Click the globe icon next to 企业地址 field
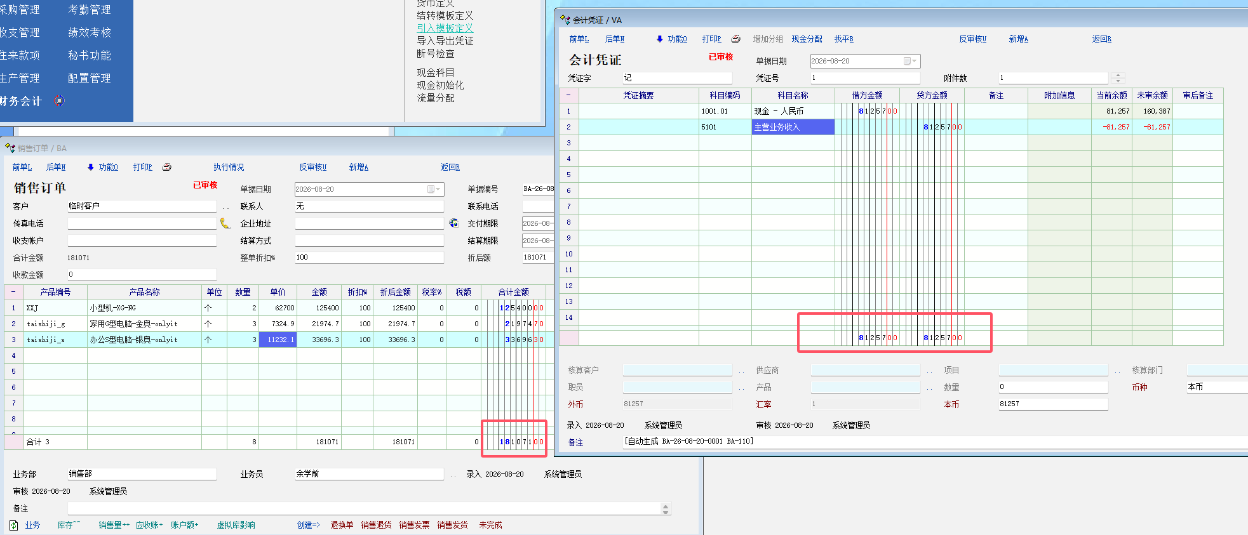Viewport: 1248px width, 535px height. tap(453, 223)
